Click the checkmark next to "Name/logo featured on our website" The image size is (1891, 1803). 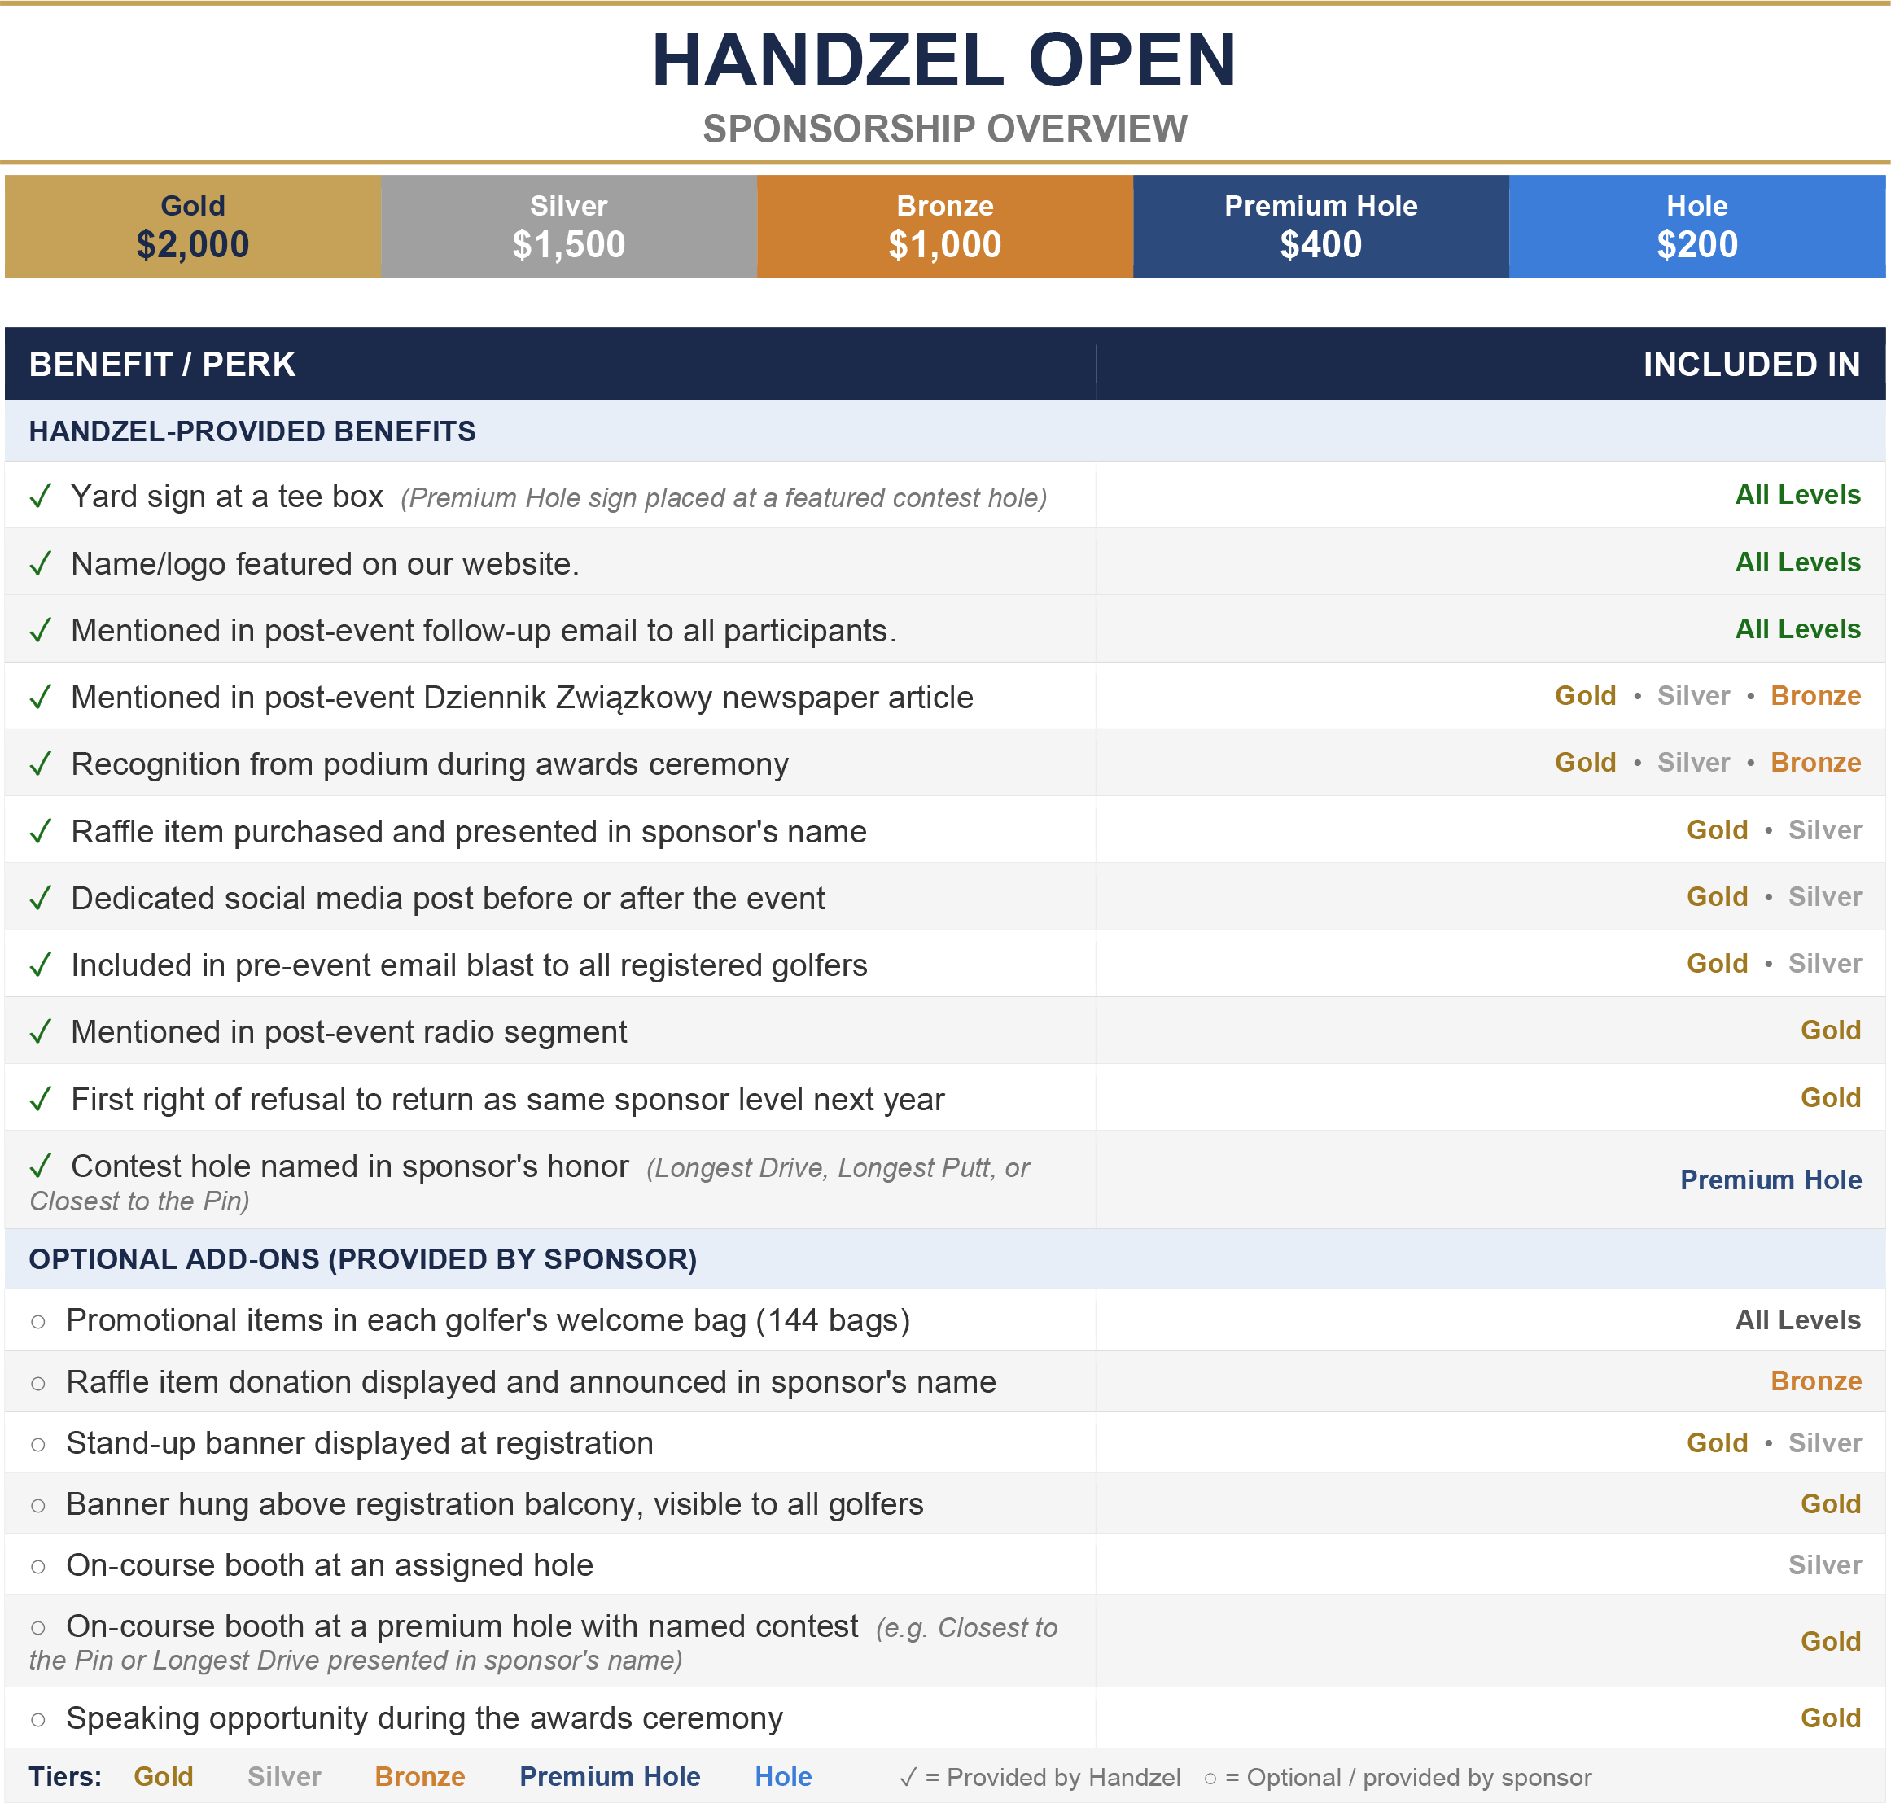pos(41,564)
